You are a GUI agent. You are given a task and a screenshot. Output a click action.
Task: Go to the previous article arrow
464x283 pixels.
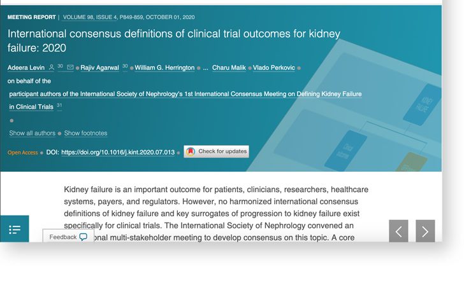click(x=398, y=231)
